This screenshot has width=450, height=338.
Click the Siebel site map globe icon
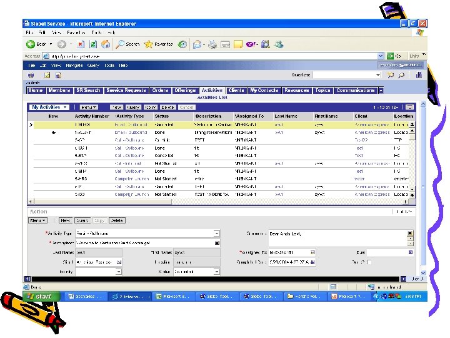coord(31,75)
